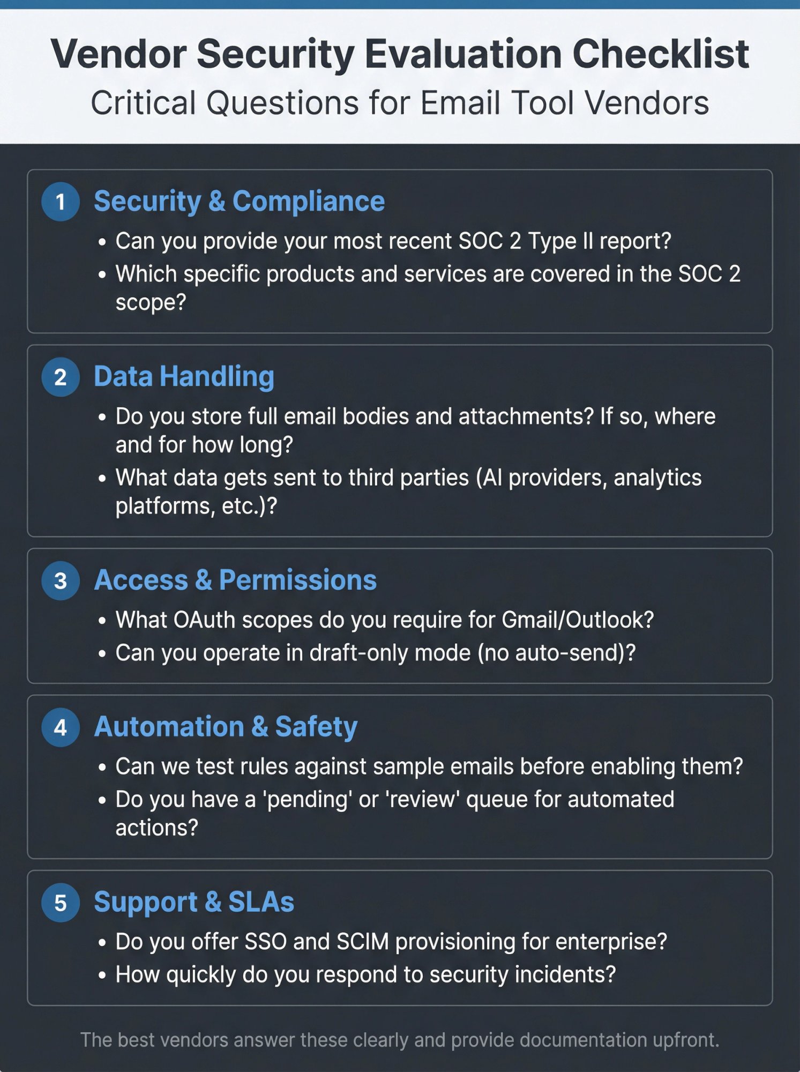Click the Access & Permissions heading
The height and width of the screenshot is (1072, 800).
235,580
